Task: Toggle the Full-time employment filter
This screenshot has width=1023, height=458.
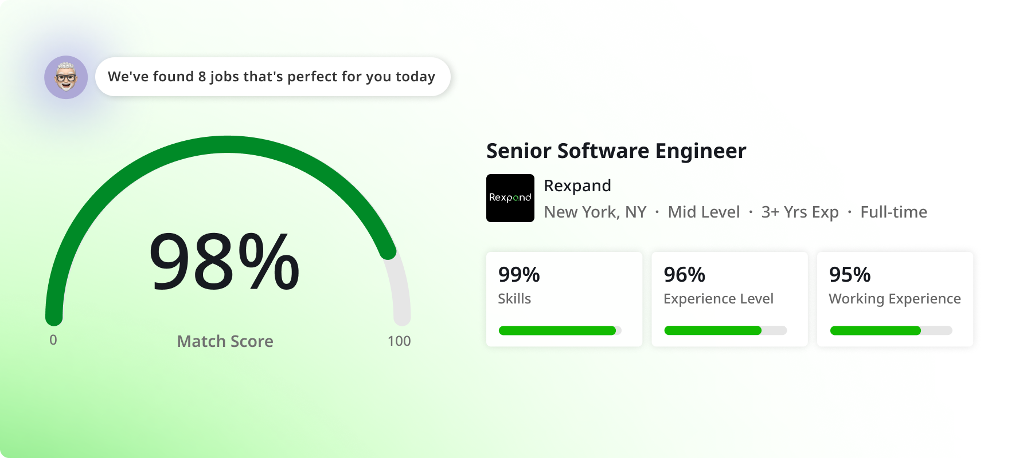Action: [893, 212]
